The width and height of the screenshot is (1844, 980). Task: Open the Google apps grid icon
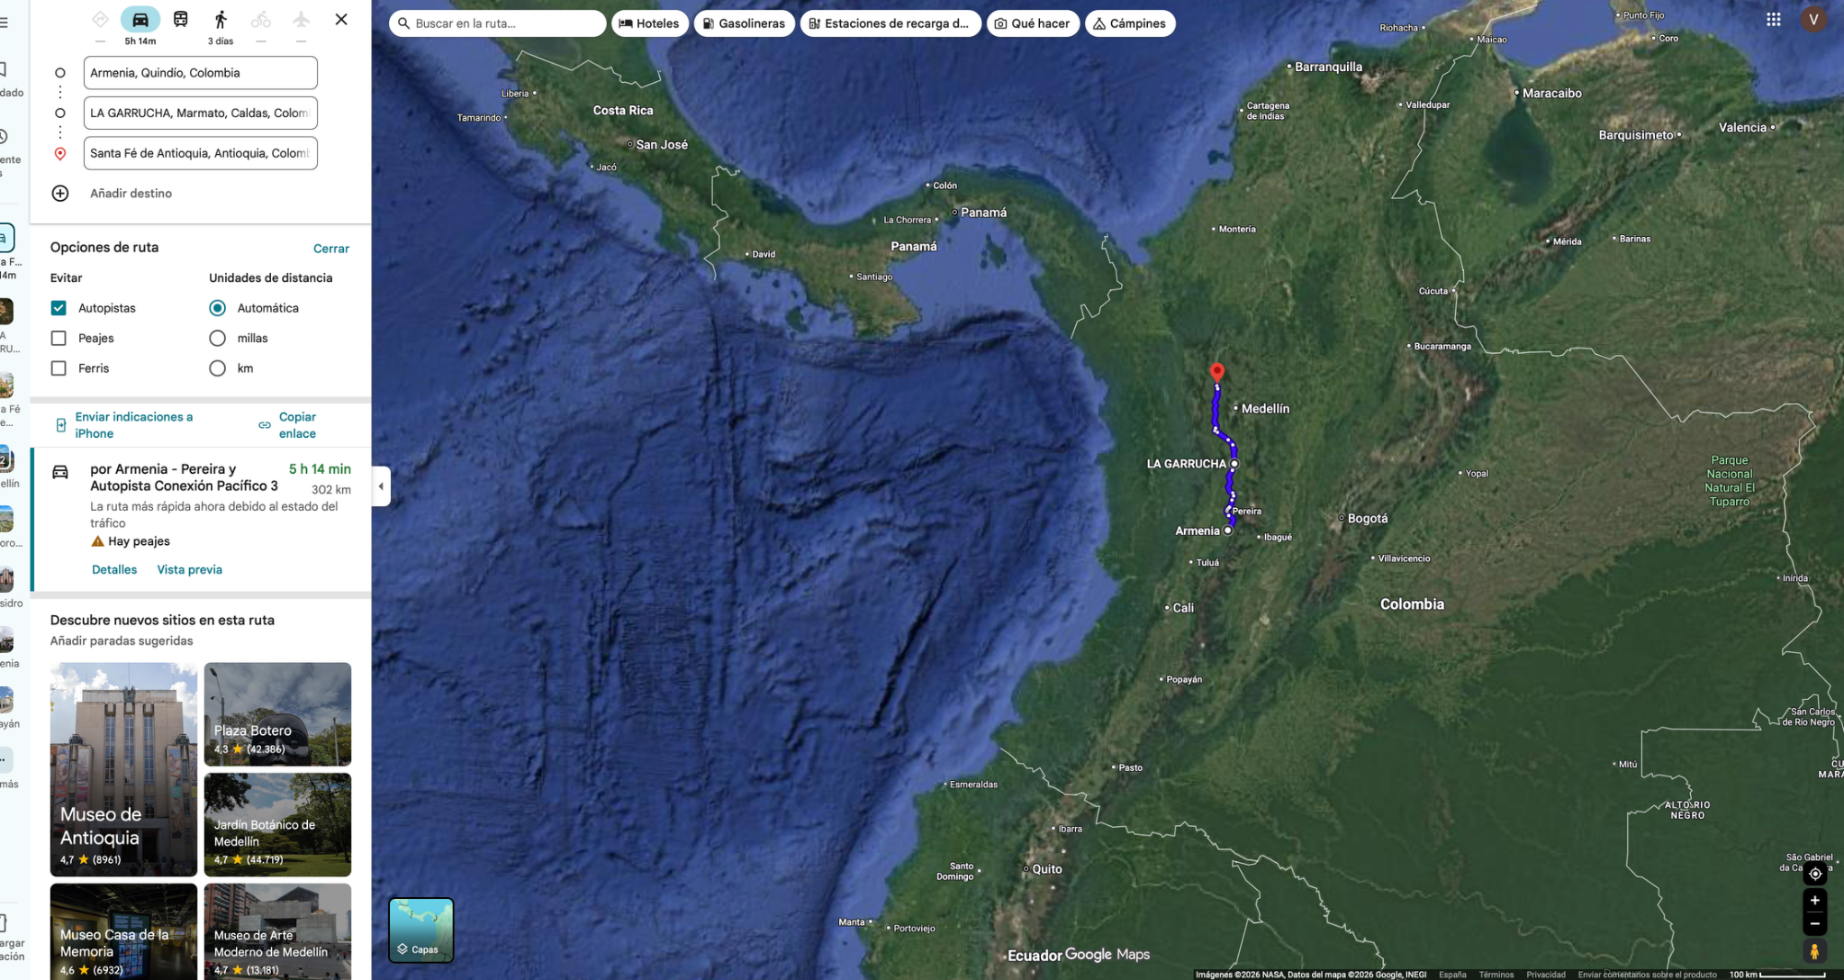1773,19
